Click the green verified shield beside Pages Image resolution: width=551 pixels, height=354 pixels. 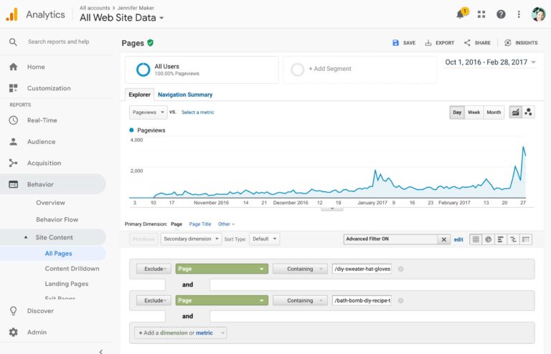pyautogui.click(x=151, y=43)
